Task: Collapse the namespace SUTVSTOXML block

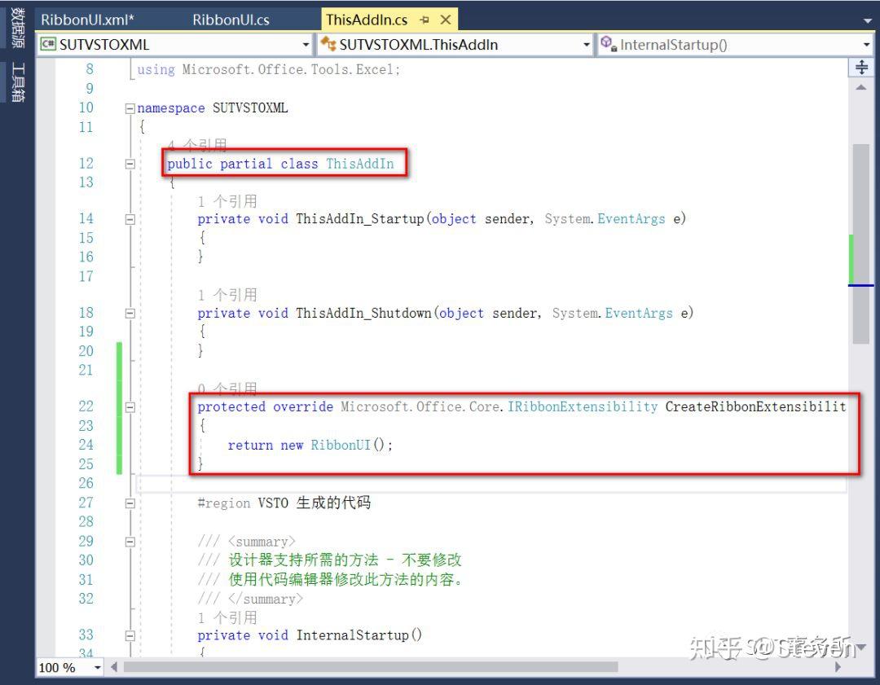Action: (130, 108)
